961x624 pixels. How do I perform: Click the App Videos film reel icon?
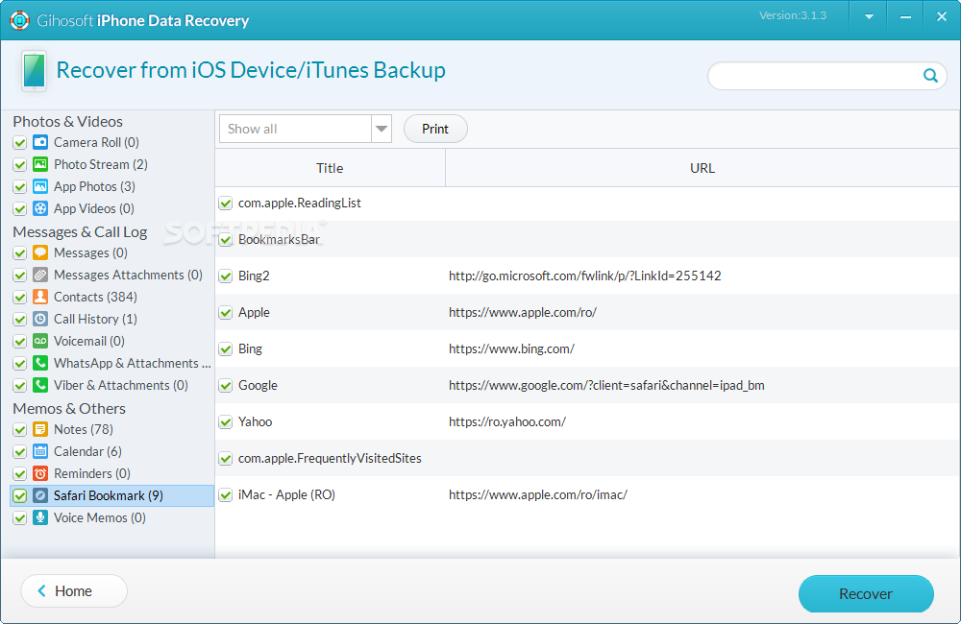point(40,209)
